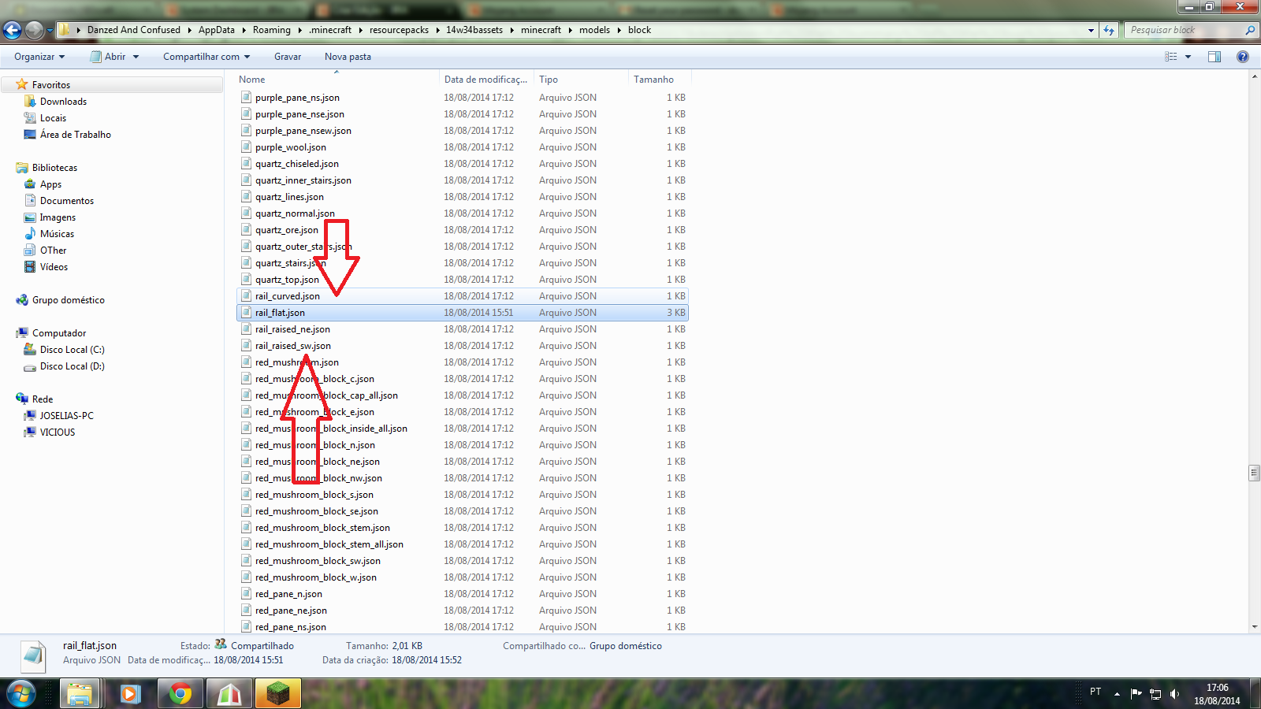Sort files by the Nome column
The width and height of the screenshot is (1261, 709).
(x=338, y=80)
